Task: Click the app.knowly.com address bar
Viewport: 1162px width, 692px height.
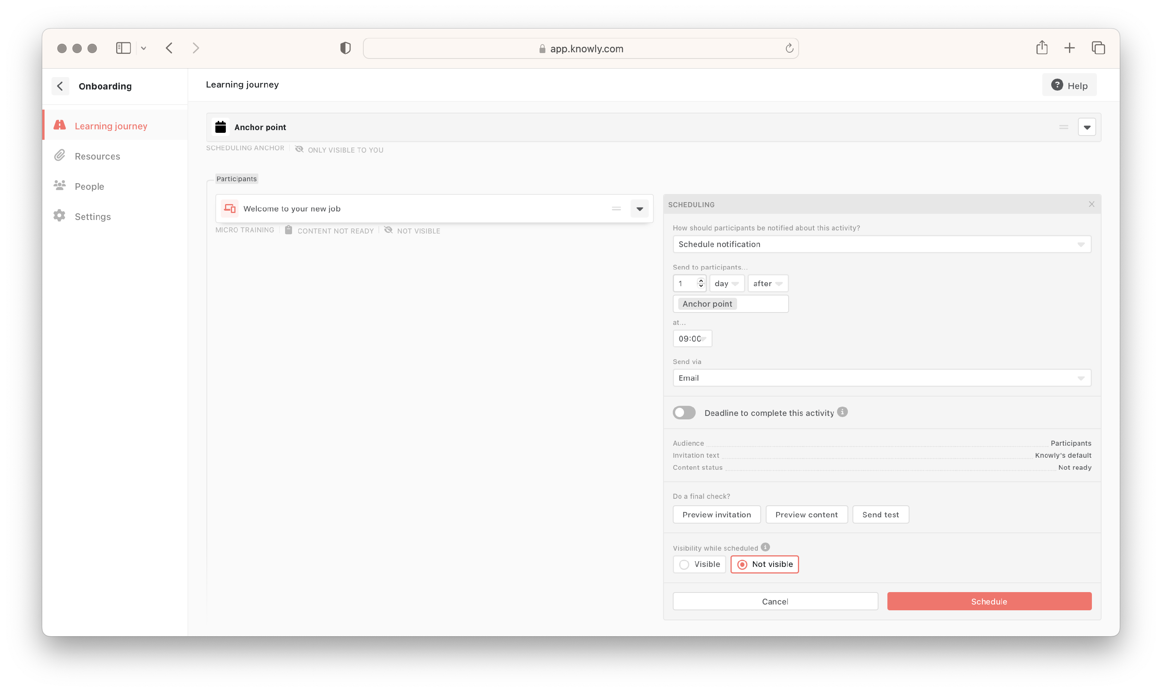Action: 581,48
